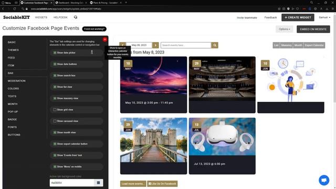Close the Plans & Pricing tab

tap(121, 3)
